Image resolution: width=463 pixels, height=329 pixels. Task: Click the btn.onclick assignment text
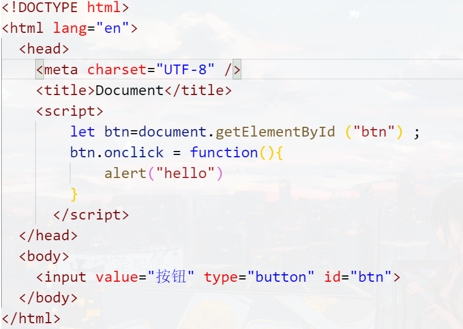117,153
